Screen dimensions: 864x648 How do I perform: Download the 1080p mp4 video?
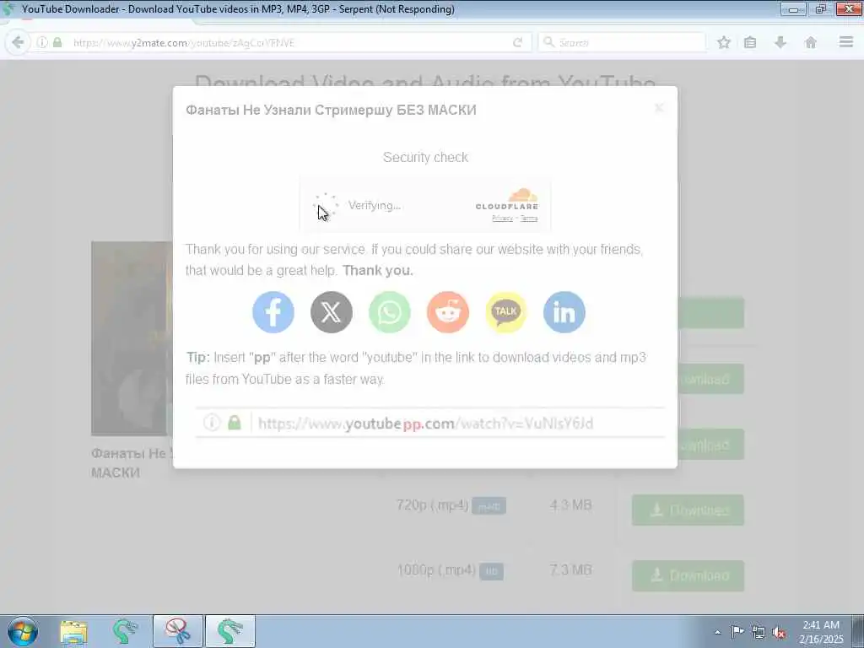pyautogui.click(x=688, y=575)
